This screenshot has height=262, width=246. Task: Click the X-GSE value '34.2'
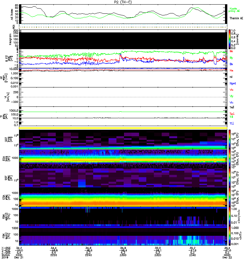[19, 248]
